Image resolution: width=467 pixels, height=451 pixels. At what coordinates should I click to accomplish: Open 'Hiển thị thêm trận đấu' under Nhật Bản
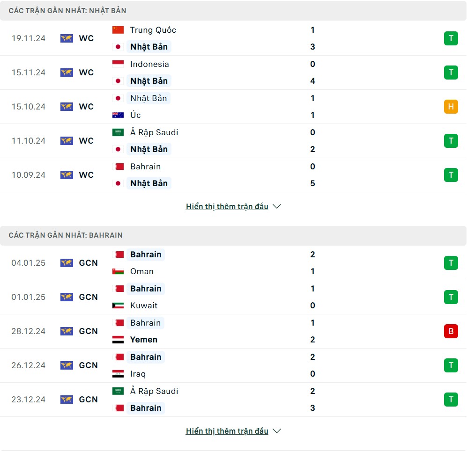(227, 206)
